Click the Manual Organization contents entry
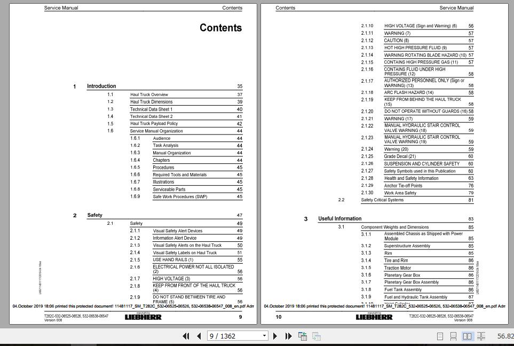The image size is (514, 346). (x=172, y=153)
